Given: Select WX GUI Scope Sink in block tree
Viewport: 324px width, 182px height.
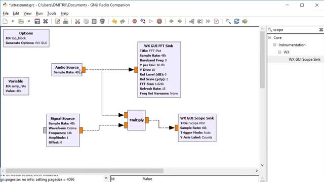Looking at the screenshot, I should click(x=304, y=60).
